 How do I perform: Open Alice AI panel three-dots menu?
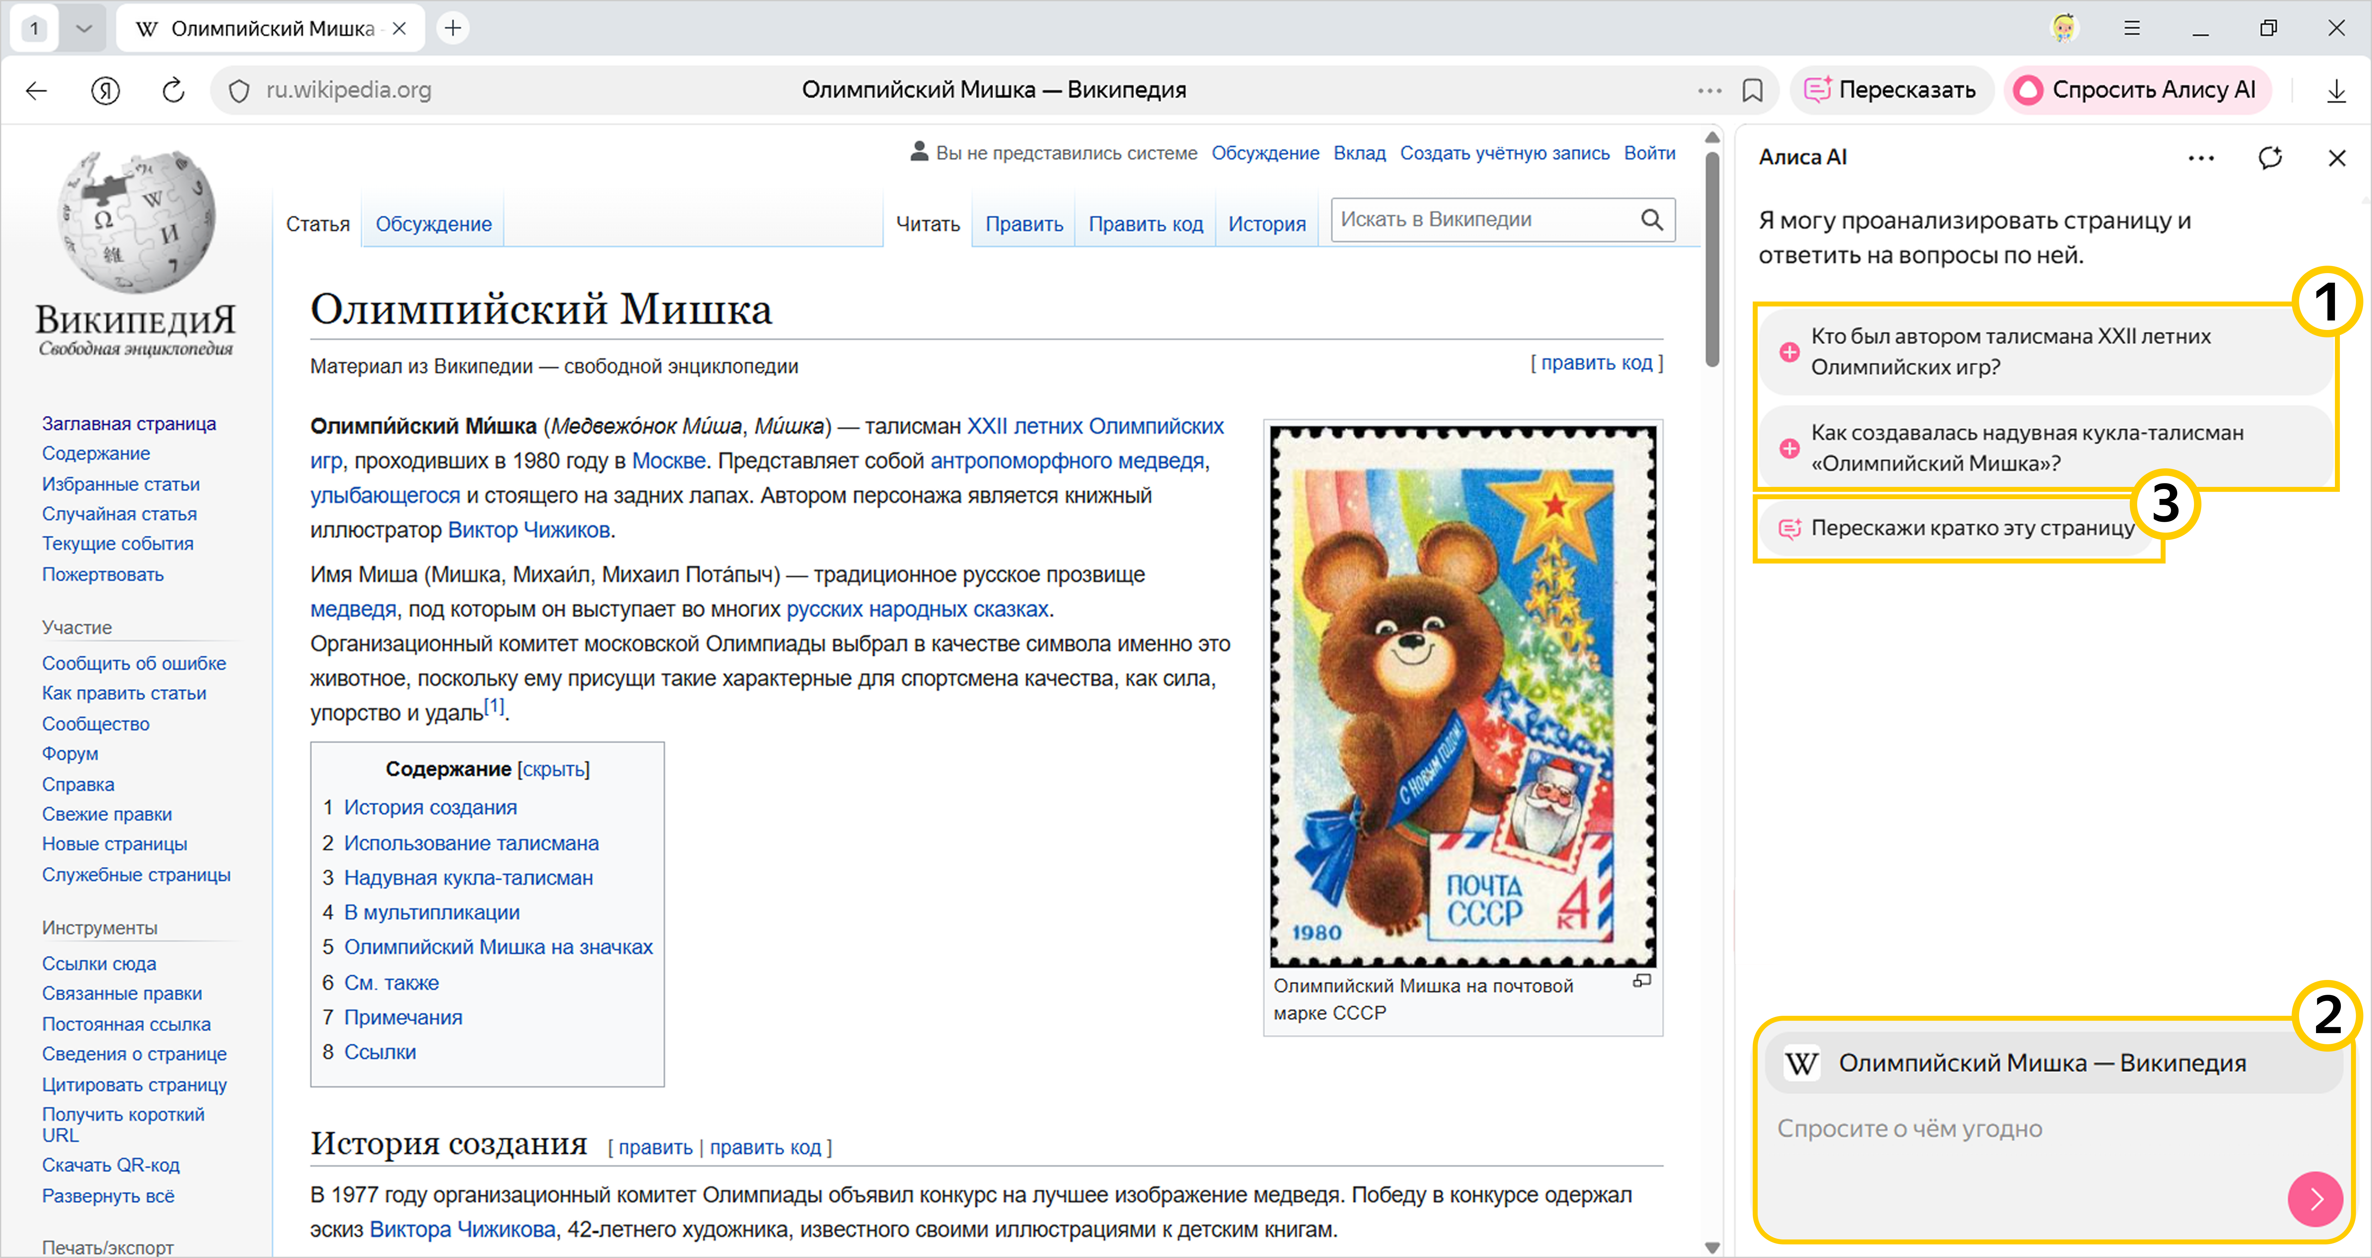point(2201,157)
